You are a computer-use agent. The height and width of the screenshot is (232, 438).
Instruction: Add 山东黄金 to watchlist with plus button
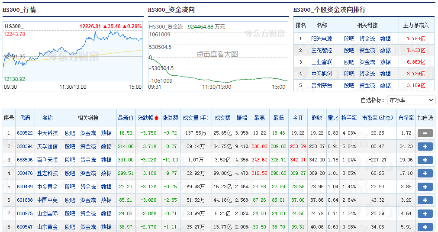click(x=425, y=227)
